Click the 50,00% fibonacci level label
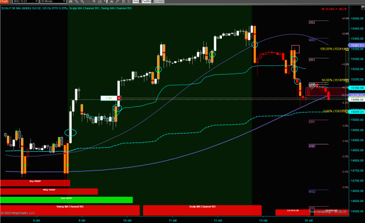Screen dimensions: 365x223 [x=335, y=80]
